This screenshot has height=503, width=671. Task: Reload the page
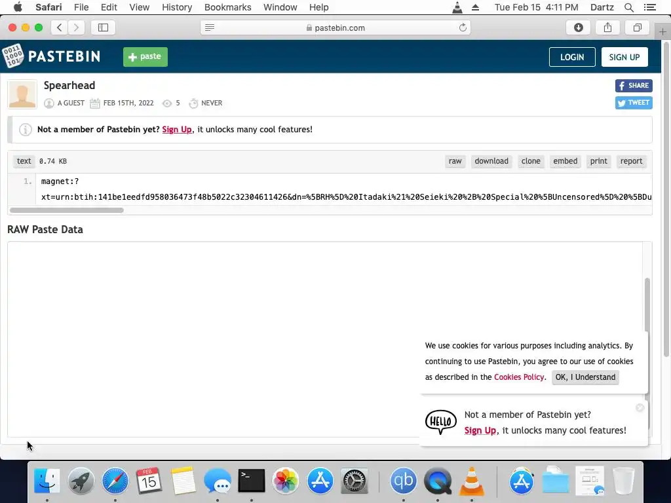[x=463, y=28]
